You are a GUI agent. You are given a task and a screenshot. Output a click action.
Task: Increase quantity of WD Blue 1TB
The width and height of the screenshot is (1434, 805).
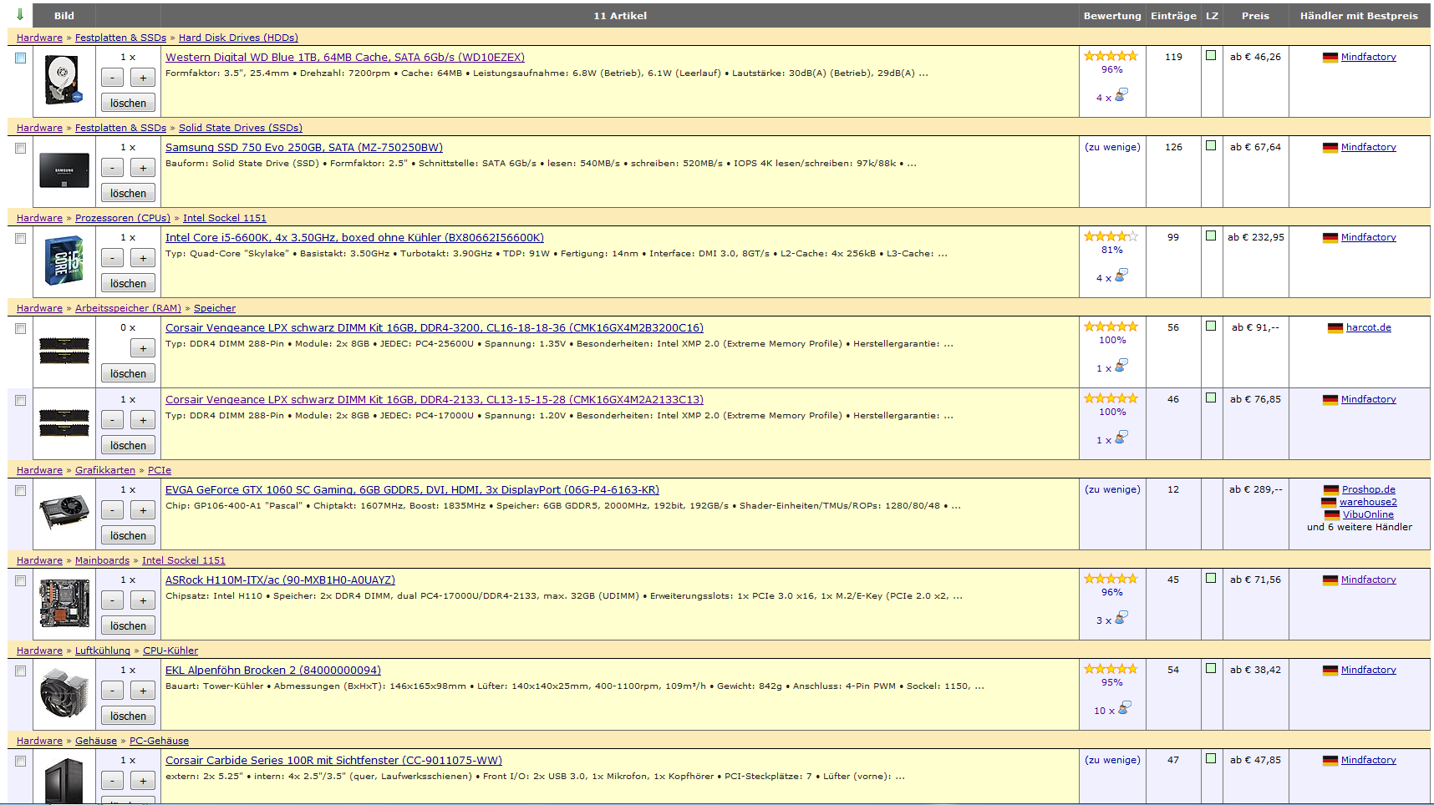(143, 78)
